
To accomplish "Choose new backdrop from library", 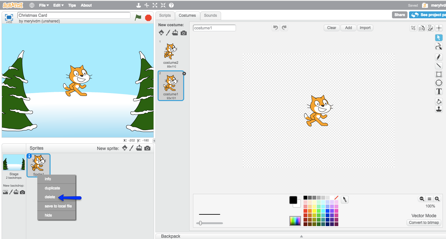I will point(5,192).
